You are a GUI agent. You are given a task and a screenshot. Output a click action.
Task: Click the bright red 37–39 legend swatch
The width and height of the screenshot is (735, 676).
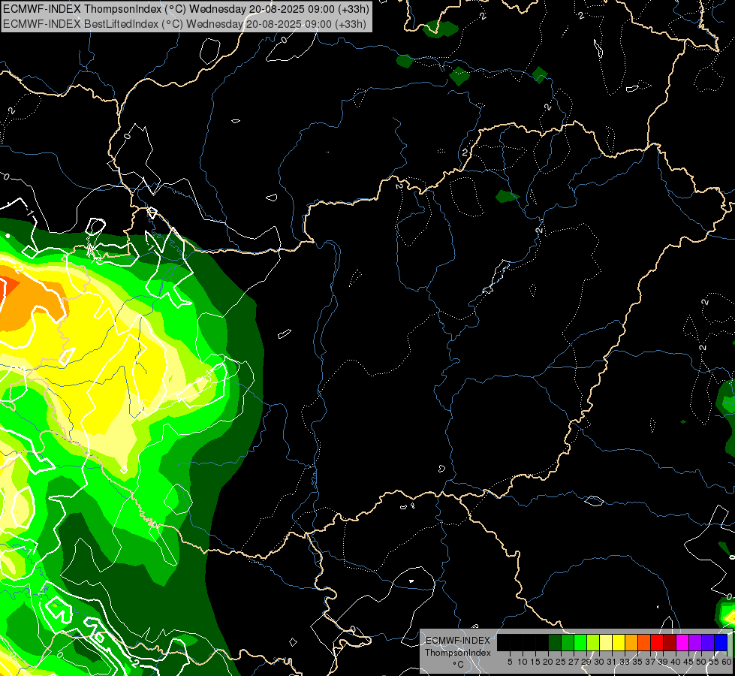tap(657, 643)
